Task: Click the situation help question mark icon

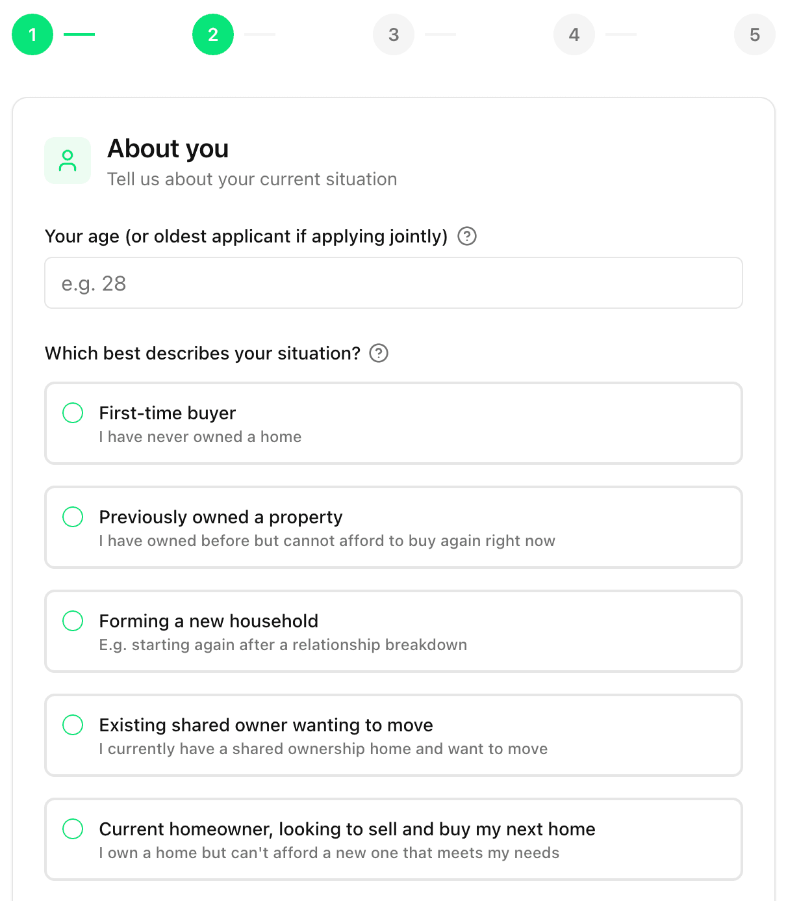Action: click(379, 353)
